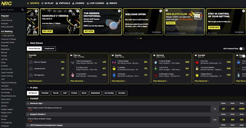The height and width of the screenshot is (128, 246).
Task: Open Greyhound Racing in sidebar
Action: pos(9,83)
